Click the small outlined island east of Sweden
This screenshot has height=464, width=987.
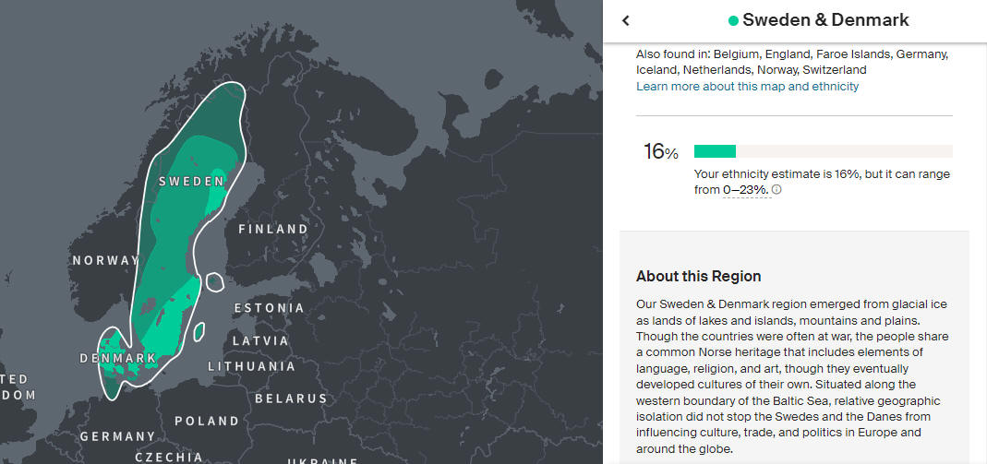tap(213, 281)
